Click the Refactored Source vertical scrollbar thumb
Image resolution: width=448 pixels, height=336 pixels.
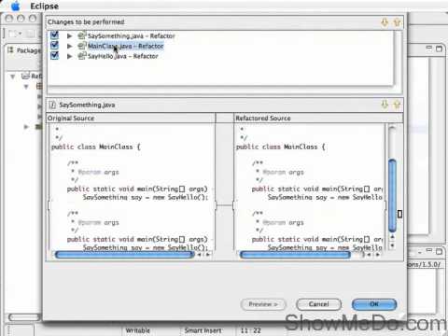coord(392,195)
